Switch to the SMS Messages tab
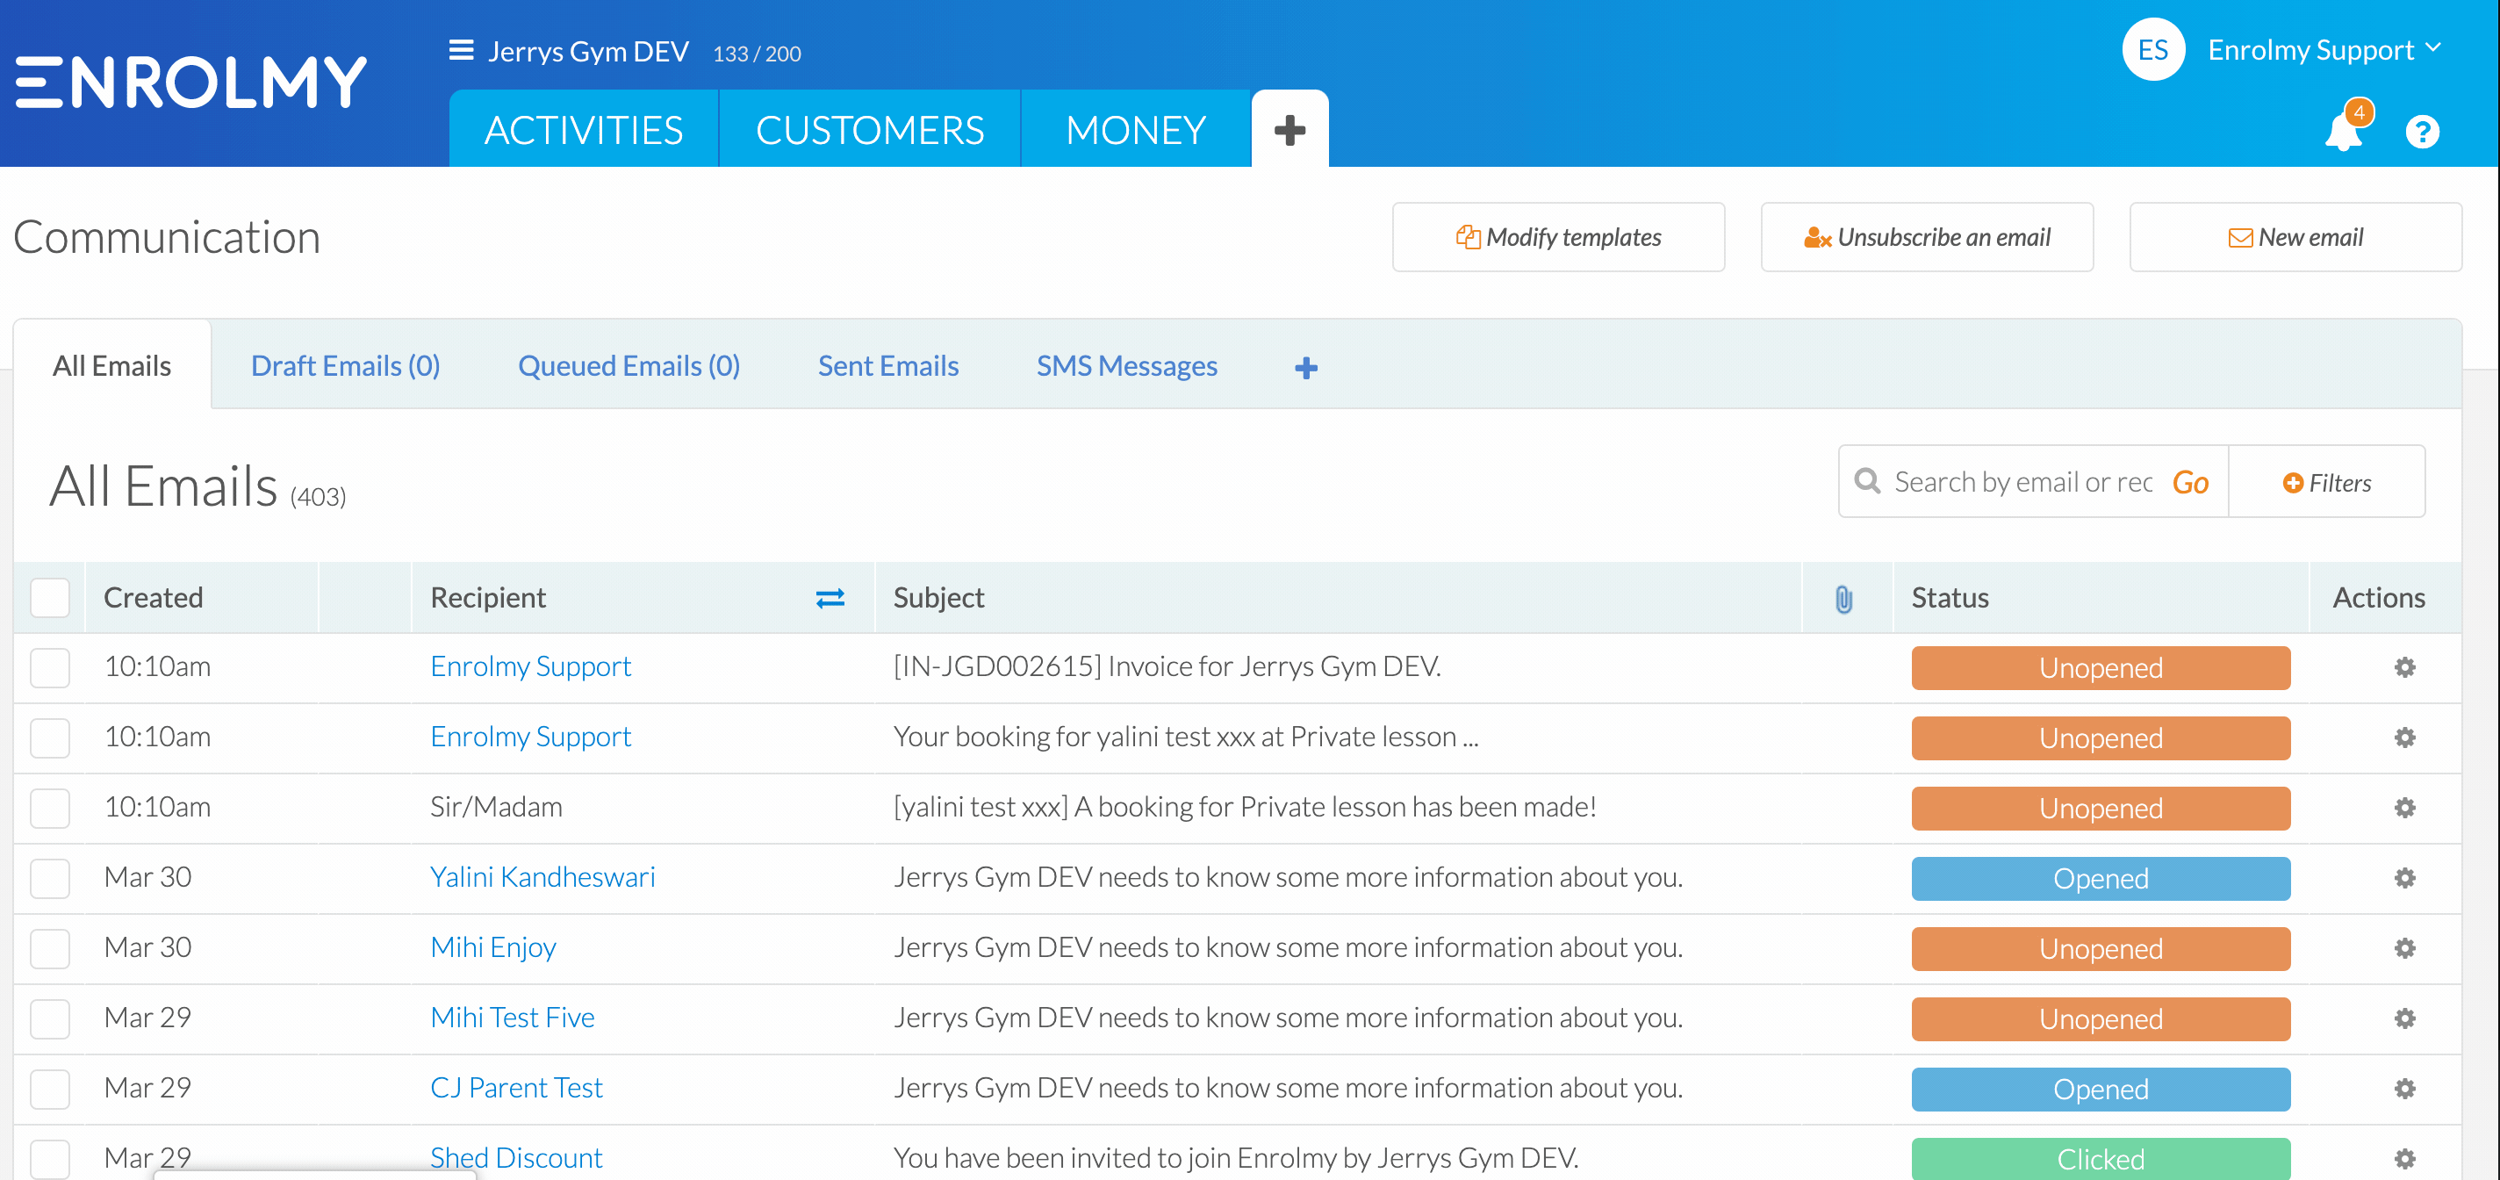 1127,366
